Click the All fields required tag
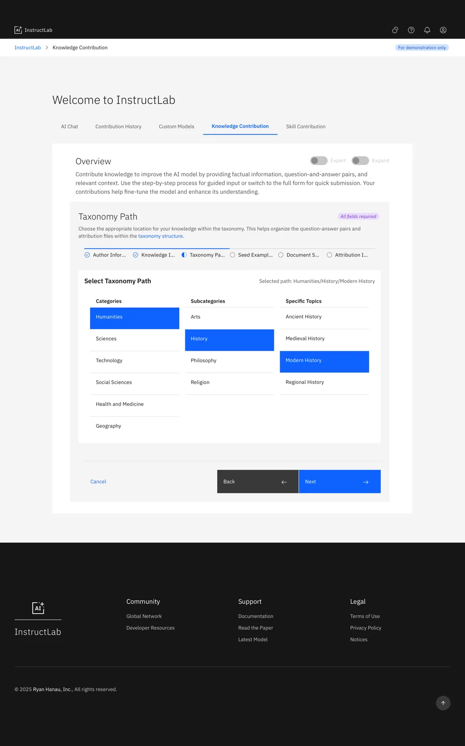This screenshot has width=465, height=746. coord(358,216)
